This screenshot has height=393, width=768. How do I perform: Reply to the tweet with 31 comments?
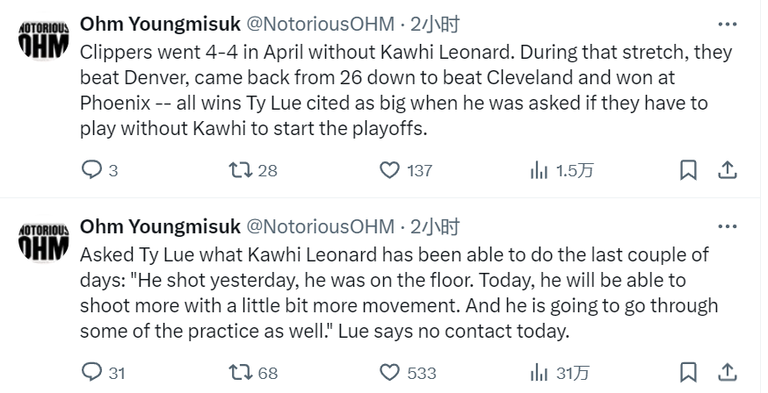(103, 373)
